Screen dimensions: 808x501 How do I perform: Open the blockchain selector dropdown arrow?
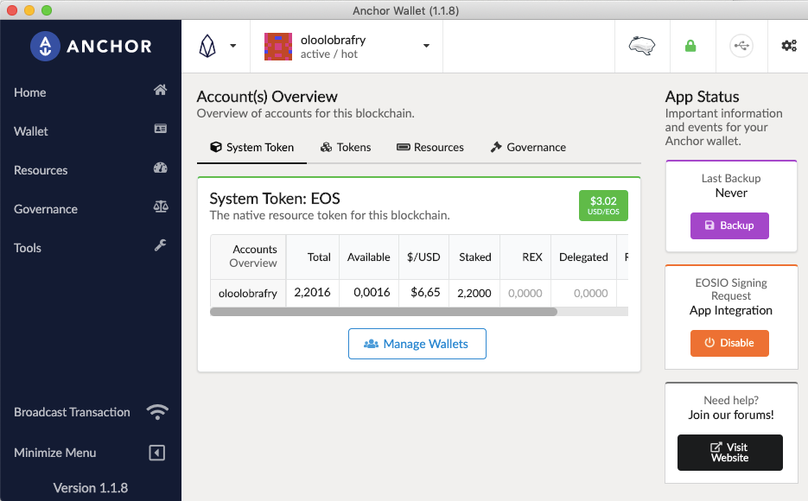point(233,46)
